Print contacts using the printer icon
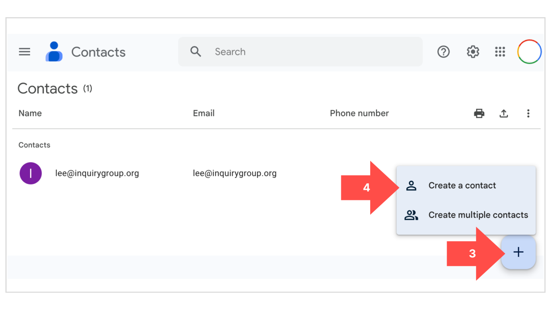The height and width of the screenshot is (310, 551). 479,114
